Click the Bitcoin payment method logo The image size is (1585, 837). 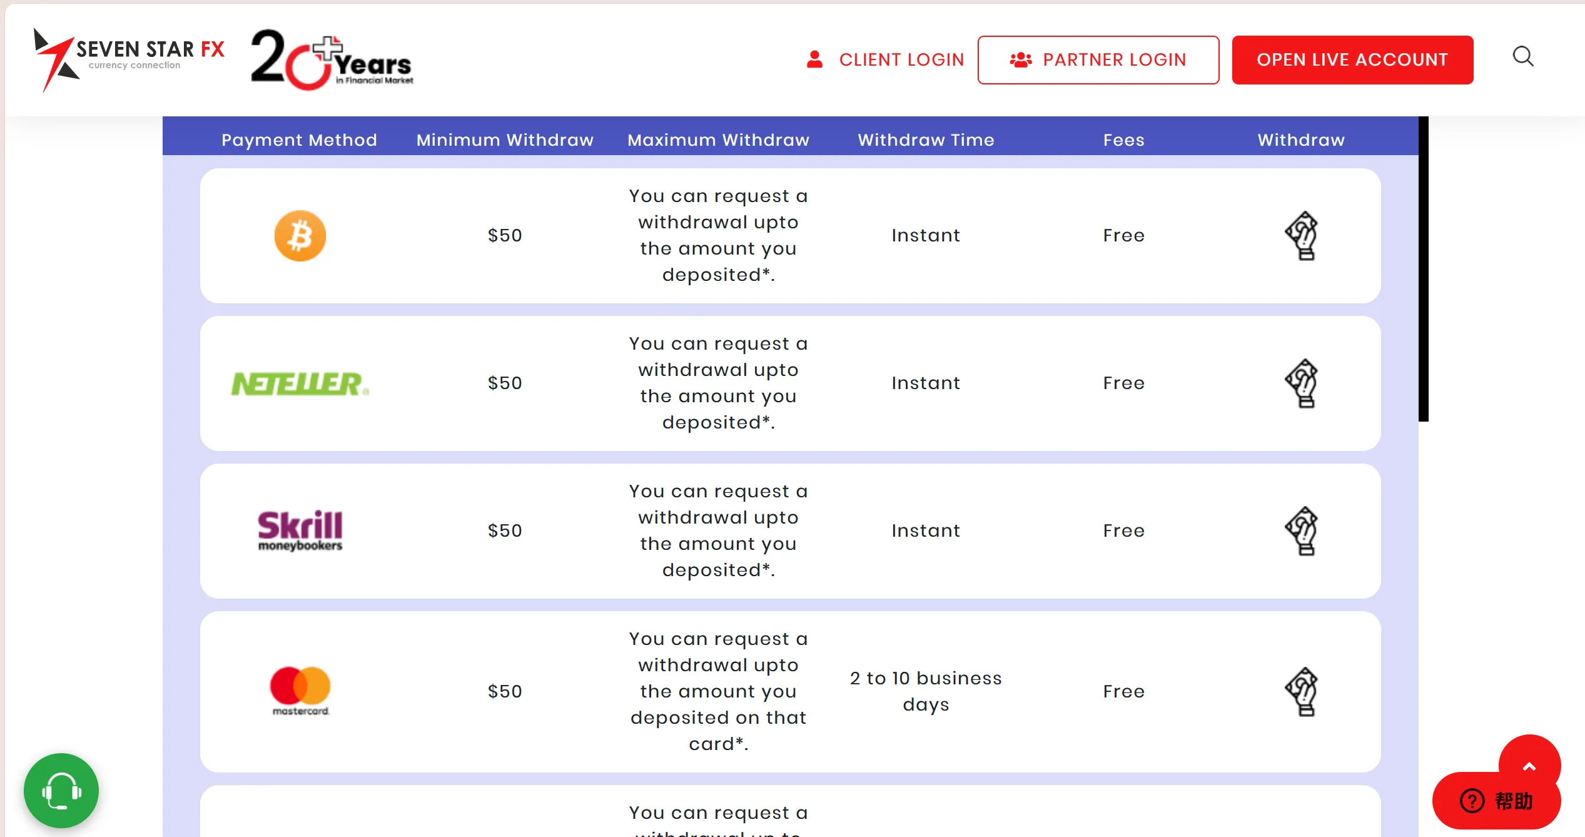[x=300, y=236]
